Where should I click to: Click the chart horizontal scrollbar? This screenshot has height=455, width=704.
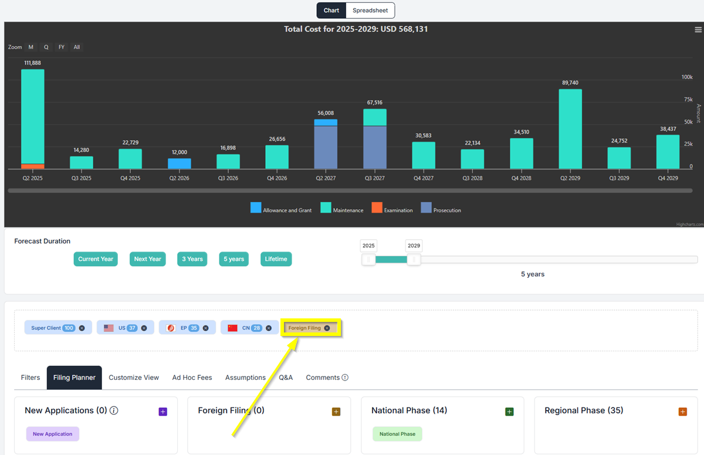coord(350,191)
